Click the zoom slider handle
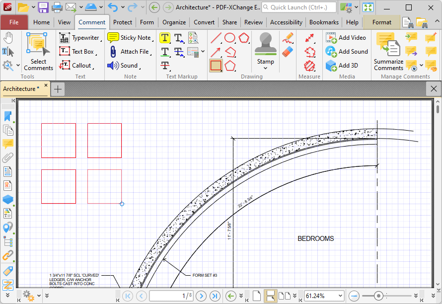This screenshot has width=442, height=304. (x=378, y=296)
